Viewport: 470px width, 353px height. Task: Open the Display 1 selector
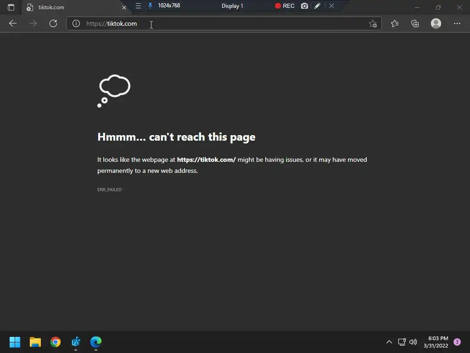[x=232, y=6]
